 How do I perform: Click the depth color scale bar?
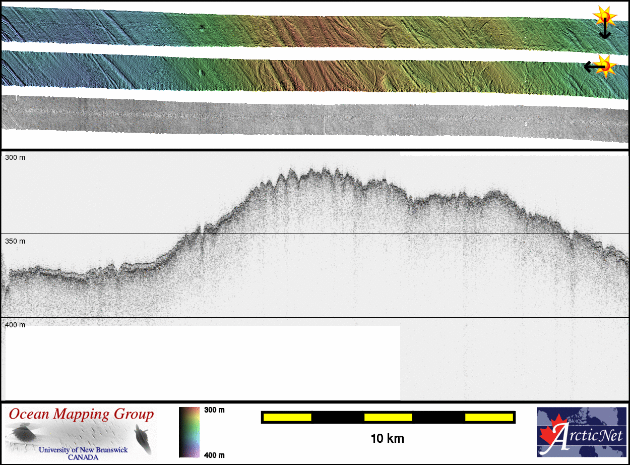pyautogui.click(x=189, y=432)
